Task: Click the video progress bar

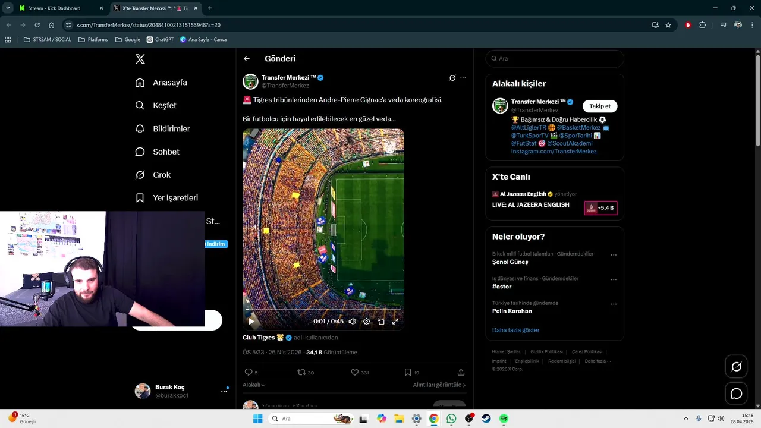Action: pyautogui.click(x=323, y=310)
